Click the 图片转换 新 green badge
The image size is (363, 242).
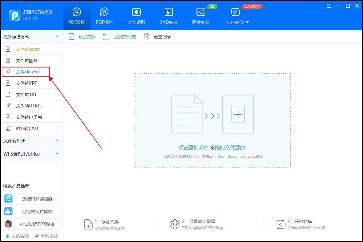point(212,6)
